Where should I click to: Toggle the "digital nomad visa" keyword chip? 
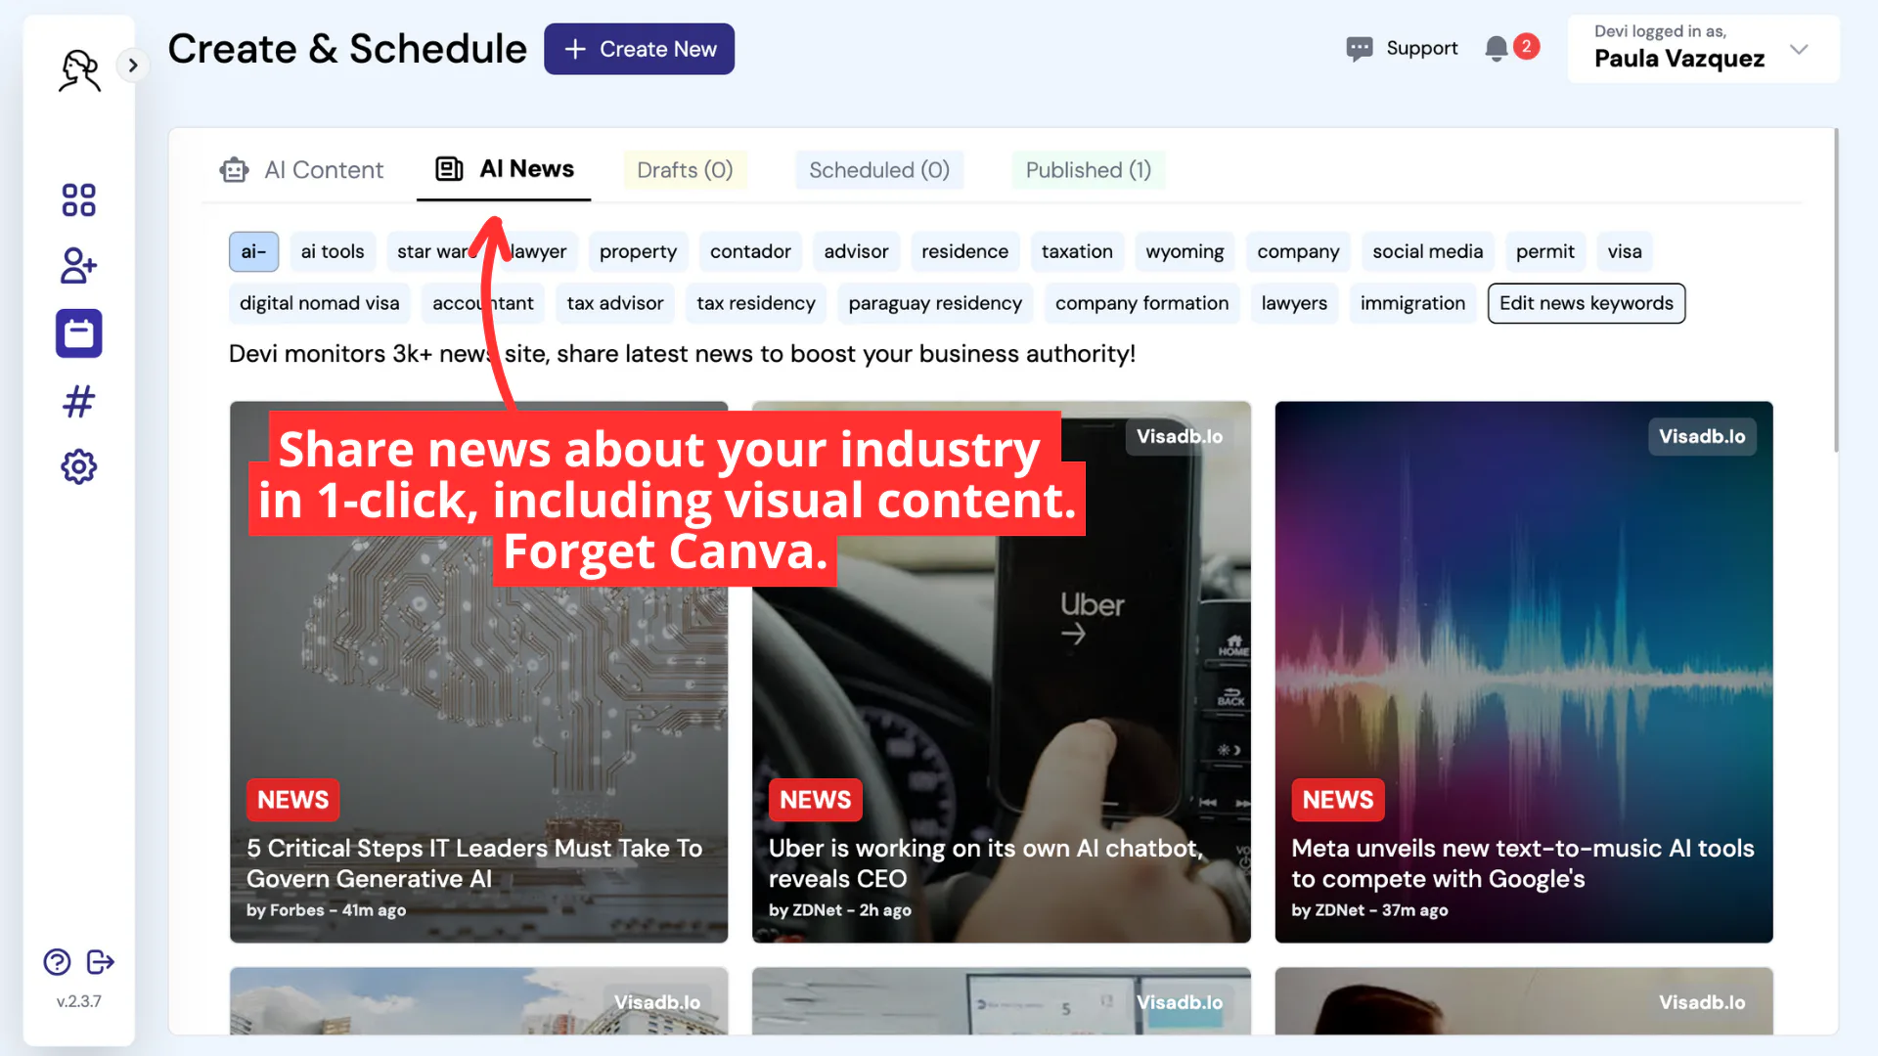tap(319, 303)
